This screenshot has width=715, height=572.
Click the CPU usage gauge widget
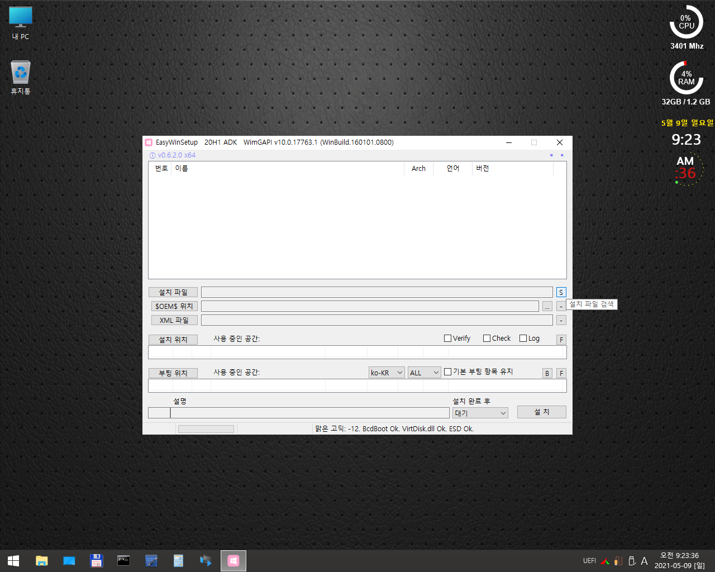point(687,22)
